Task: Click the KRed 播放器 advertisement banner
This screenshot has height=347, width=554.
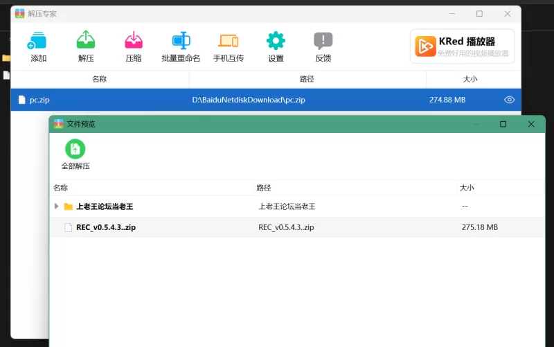Action: pos(462,46)
